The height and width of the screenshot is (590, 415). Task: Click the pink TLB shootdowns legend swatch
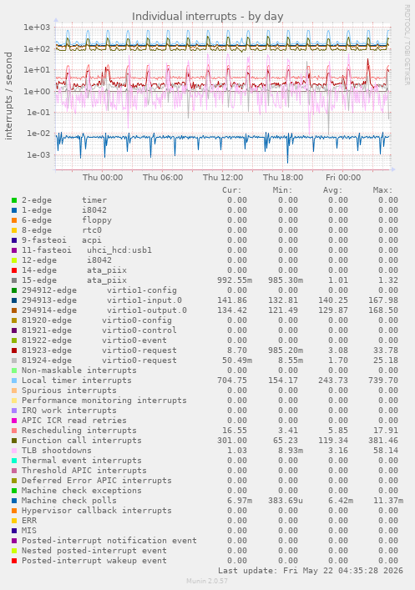point(14,451)
